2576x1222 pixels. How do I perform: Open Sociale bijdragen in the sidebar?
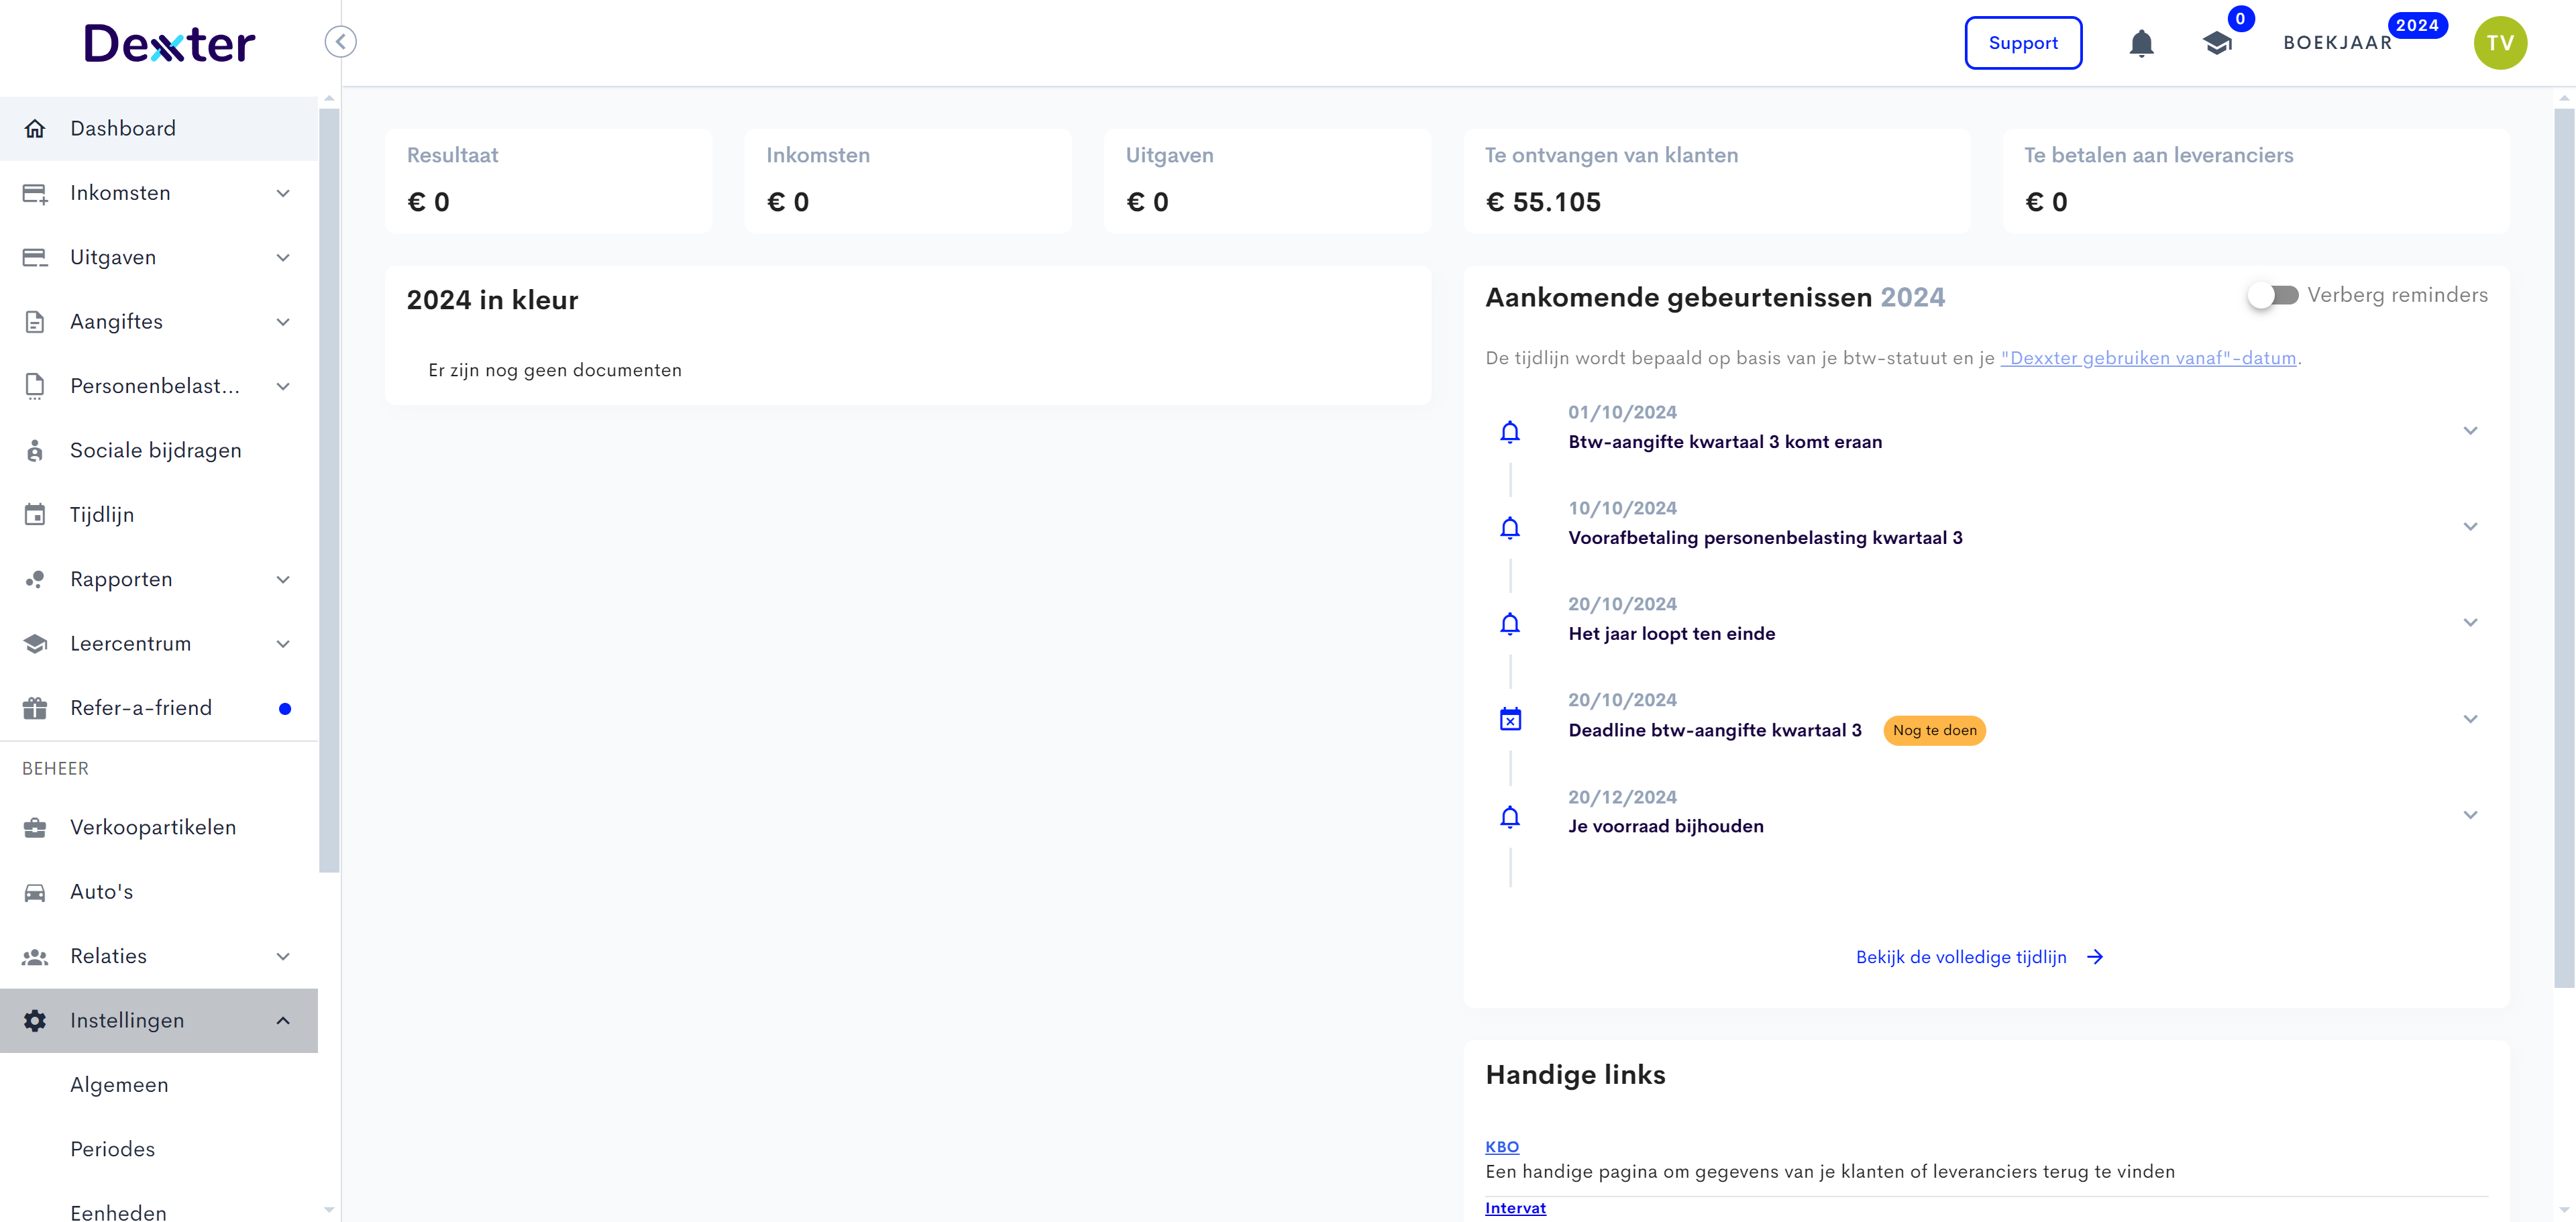click(x=159, y=451)
